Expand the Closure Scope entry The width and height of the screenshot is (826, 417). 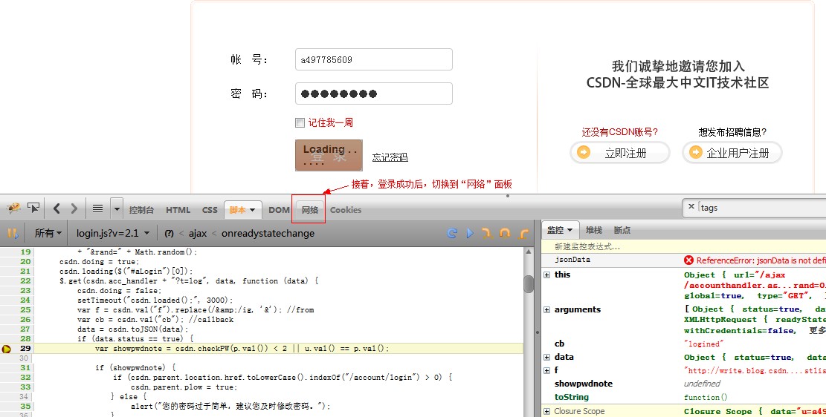[546, 411]
